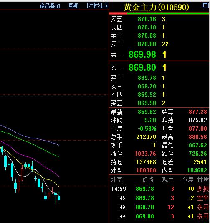Image resolution: width=210 pixels, height=223 pixels.
Task: Click the left arrow navigation icon
Action: click(91, 5)
